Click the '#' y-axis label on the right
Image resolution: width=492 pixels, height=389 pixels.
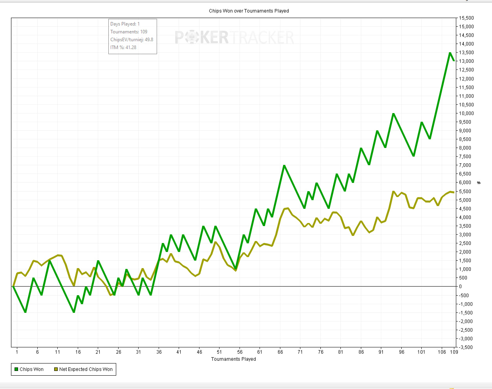[479, 183]
